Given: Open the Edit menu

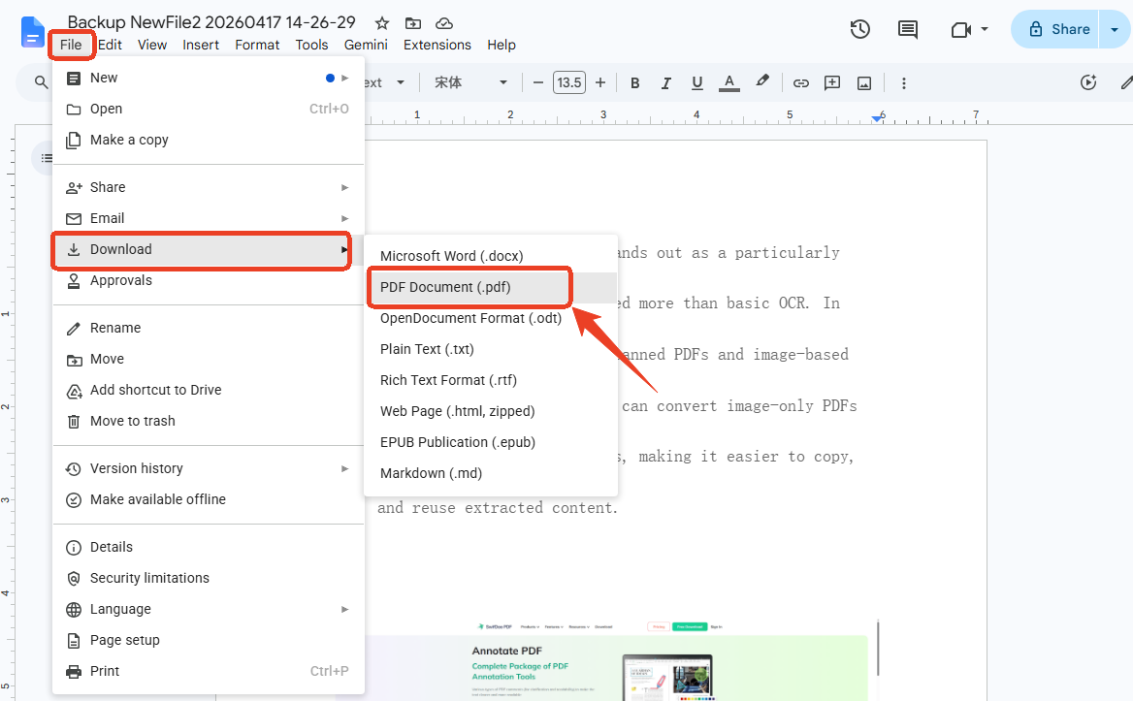Looking at the screenshot, I should click(110, 45).
